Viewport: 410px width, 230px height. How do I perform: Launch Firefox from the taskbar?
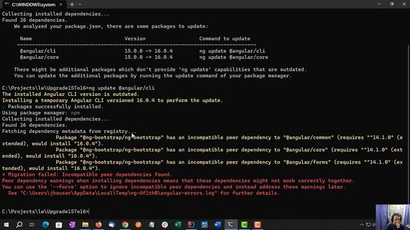[x=99, y=224]
